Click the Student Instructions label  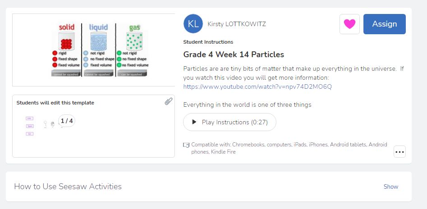pyautogui.click(x=208, y=42)
